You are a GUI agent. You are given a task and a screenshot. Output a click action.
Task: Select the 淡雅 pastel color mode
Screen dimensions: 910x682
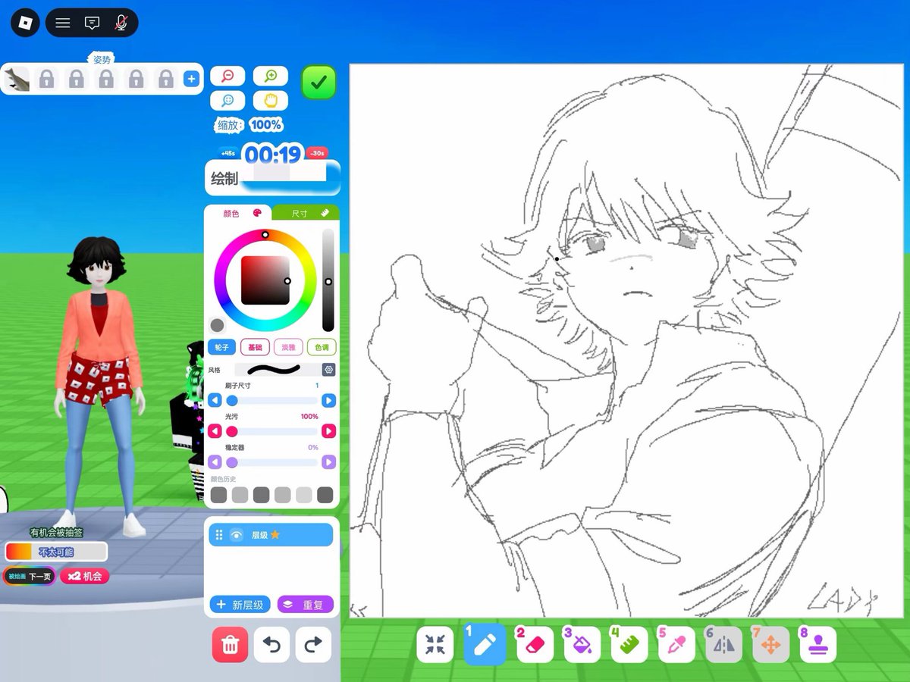point(288,347)
